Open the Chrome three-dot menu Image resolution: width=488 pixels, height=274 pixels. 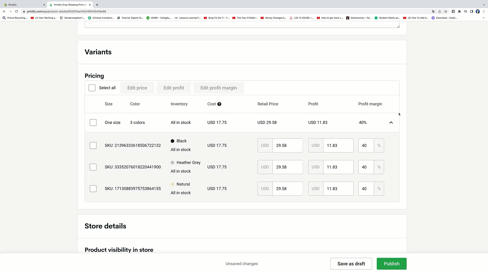[x=484, y=11]
